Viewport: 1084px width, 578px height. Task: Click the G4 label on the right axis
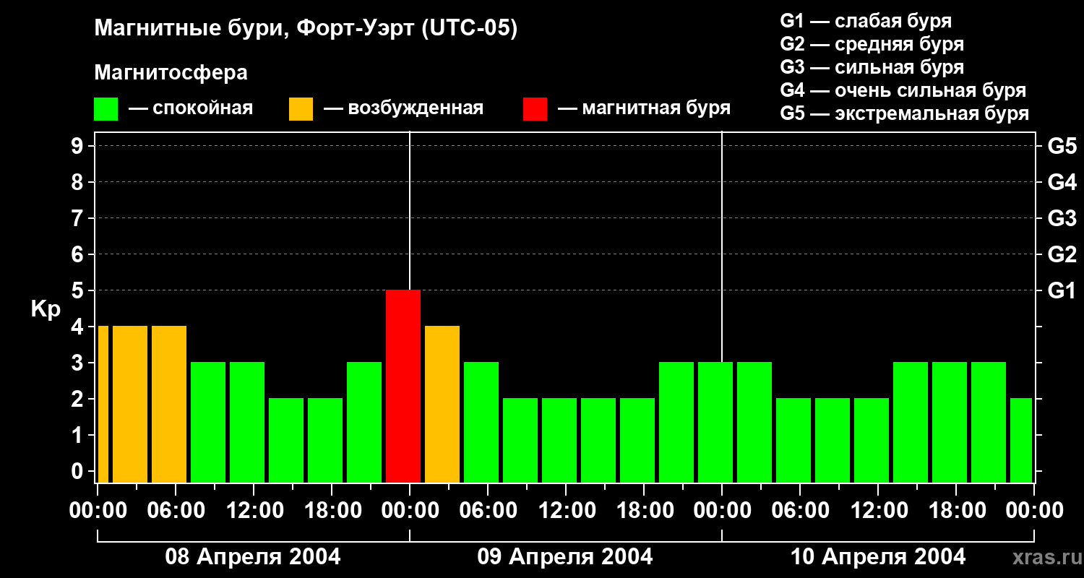tap(1062, 182)
